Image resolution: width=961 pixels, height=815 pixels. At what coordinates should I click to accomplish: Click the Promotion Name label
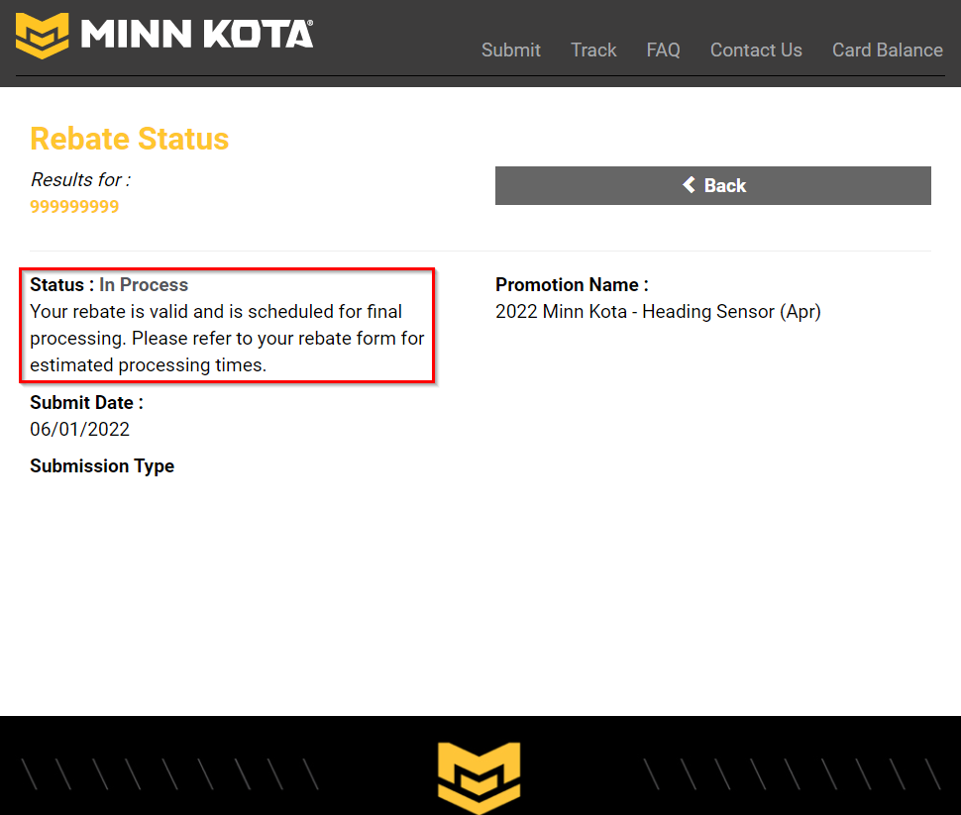(x=572, y=285)
